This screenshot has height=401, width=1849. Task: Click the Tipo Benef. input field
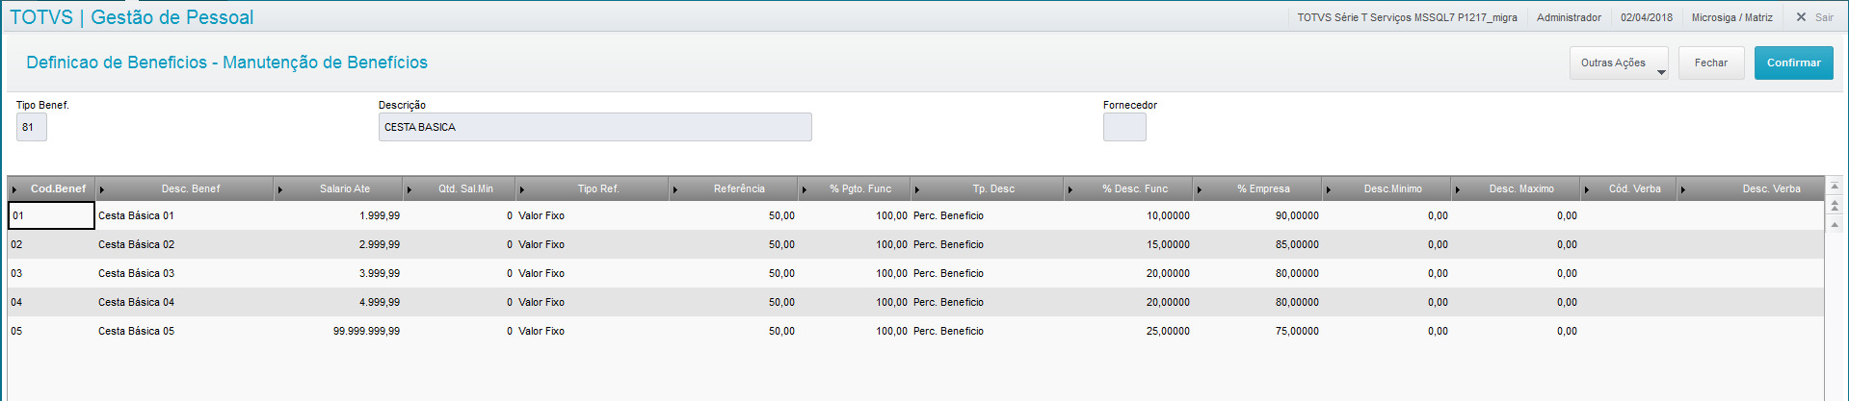click(x=32, y=127)
